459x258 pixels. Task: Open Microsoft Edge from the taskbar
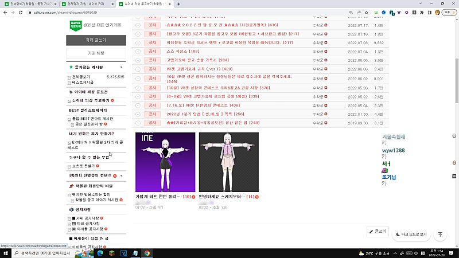coord(100,253)
